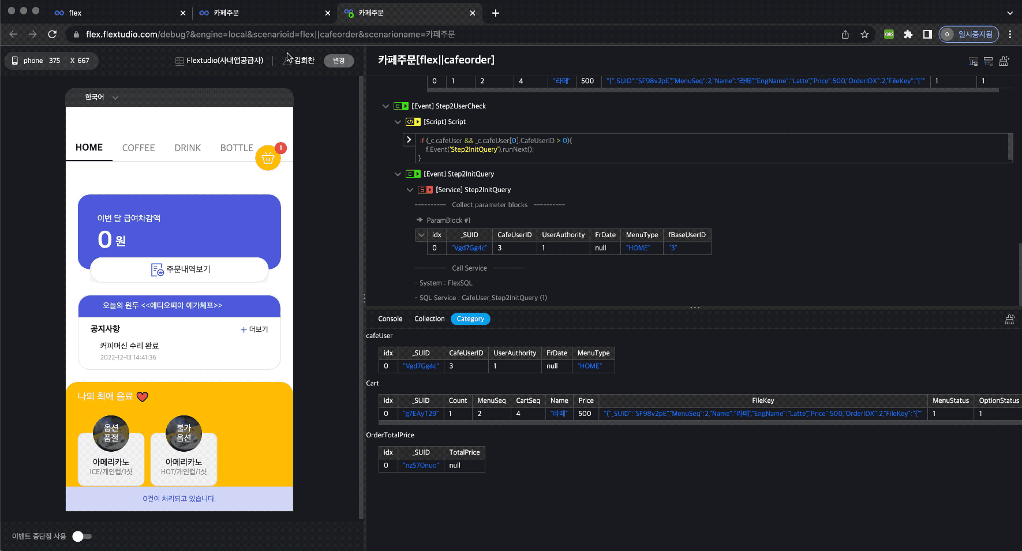The image size is (1022, 551).
Task: Click the user icon beside 김회찬
Action: tap(288, 61)
